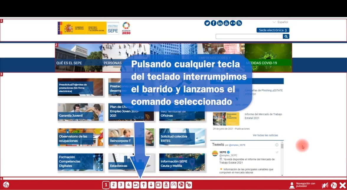Click the Ver todas las noticias link
The height and width of the screenshot is (190, 347).
(x=265, y=135)
